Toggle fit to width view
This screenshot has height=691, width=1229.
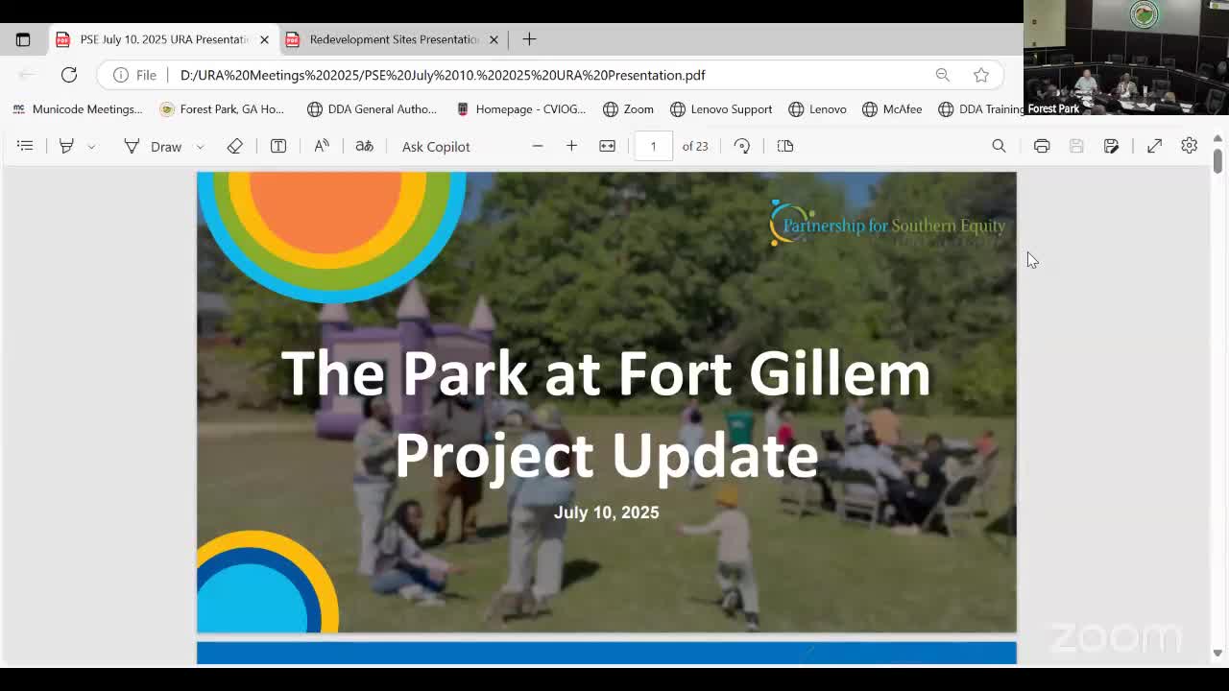click(607, 146)
